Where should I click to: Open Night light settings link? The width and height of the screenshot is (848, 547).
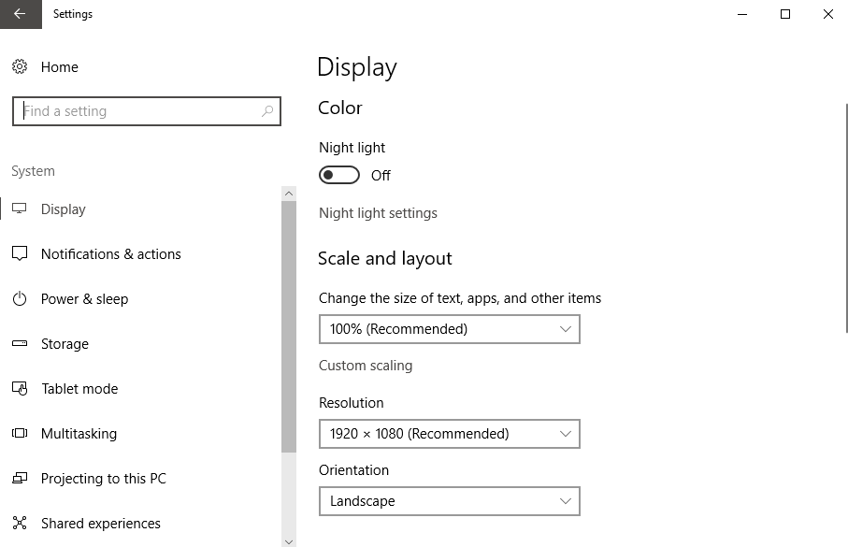[x=378, y=213]
